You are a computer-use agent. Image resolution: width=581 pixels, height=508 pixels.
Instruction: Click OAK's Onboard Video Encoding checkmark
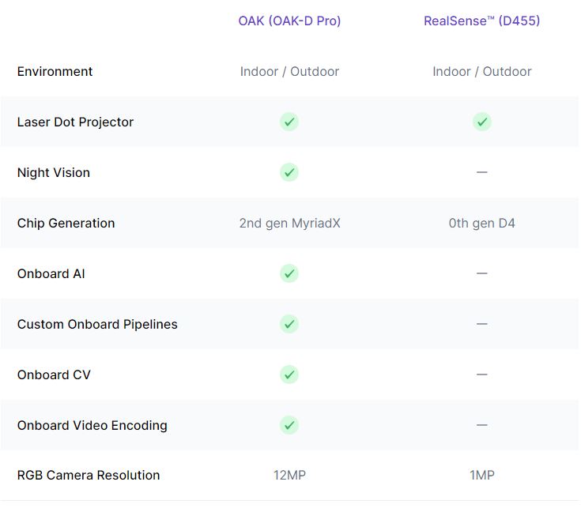click(289, 425)
